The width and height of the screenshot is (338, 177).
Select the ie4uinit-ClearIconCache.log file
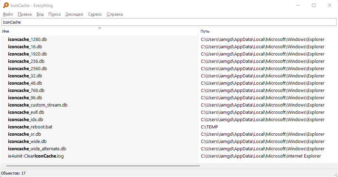(x=36, y=156)
